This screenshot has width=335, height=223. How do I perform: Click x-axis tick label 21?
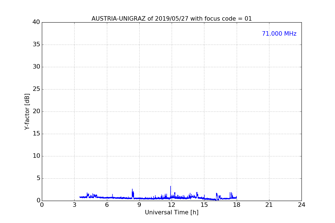(x=269, y=205)
